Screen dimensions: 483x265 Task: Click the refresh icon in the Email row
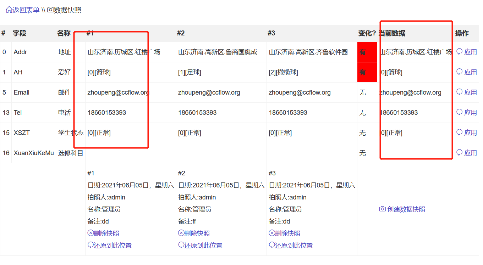pyautogui.click(x=460, y=92)
